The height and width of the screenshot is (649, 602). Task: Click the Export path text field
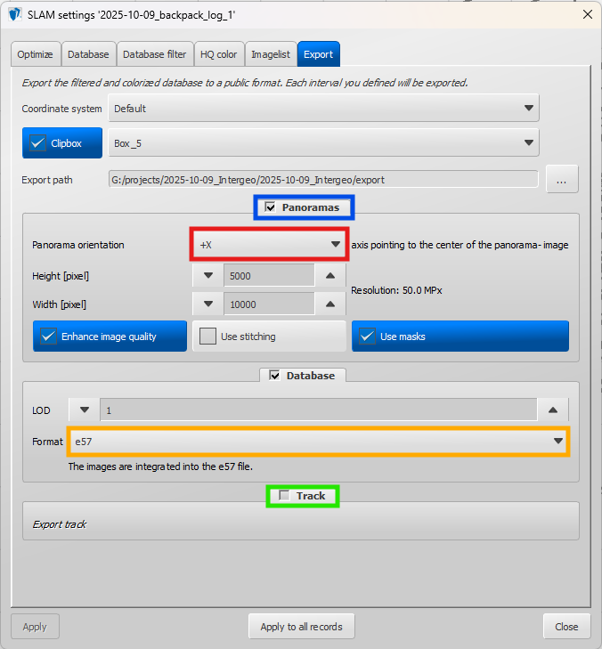[x=323, y=180]
